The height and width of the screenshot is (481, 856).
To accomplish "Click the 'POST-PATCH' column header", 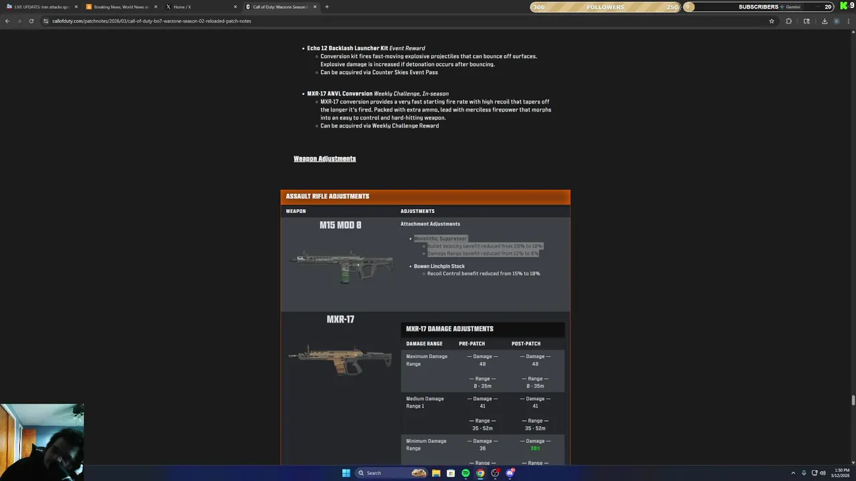I will point(526,343).
